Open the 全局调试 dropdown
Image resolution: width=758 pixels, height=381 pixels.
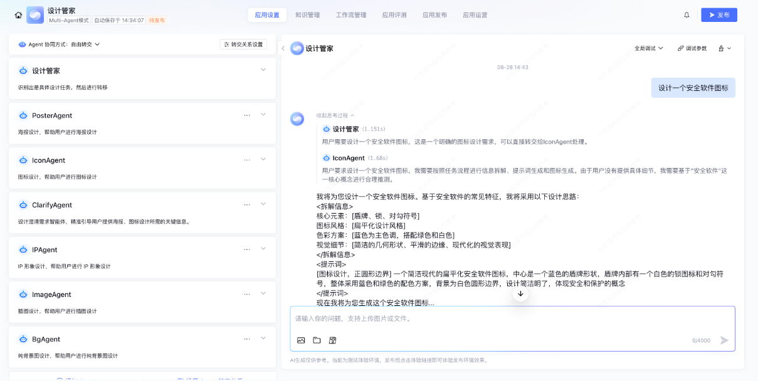coord(648,48)
